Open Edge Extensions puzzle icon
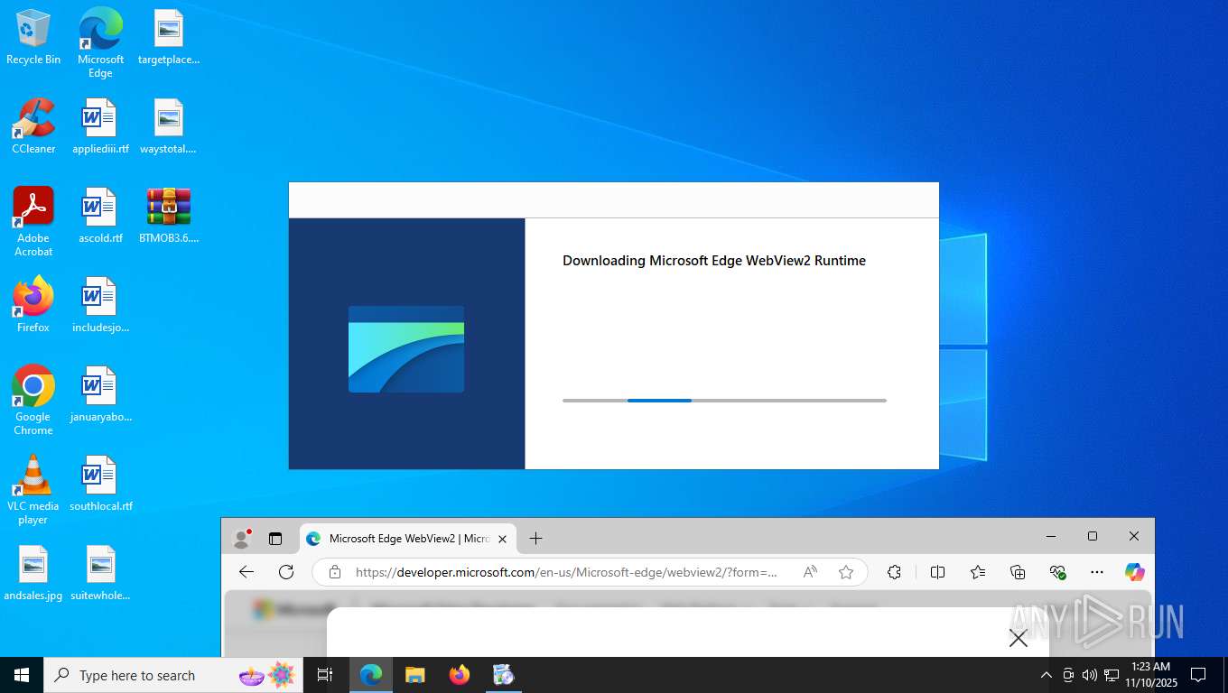 (x=895, y=572)
